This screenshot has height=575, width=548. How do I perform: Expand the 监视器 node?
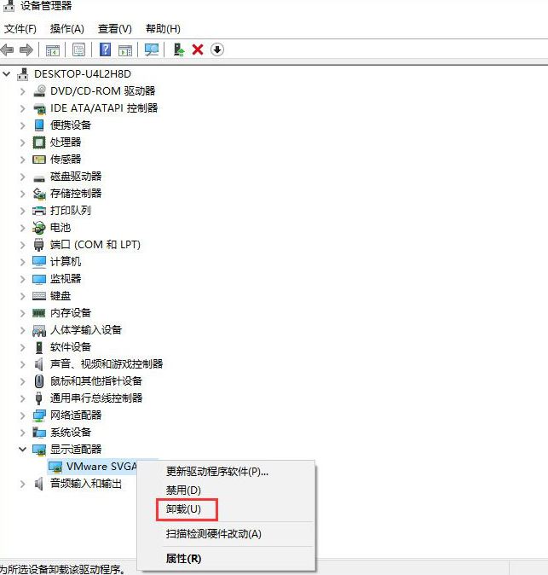(23, 279)
